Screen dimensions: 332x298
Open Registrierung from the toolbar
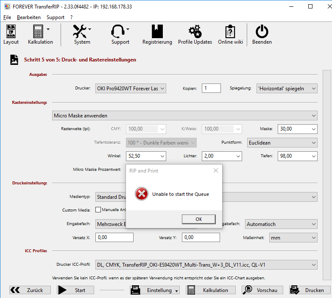(x=157, y=34)
